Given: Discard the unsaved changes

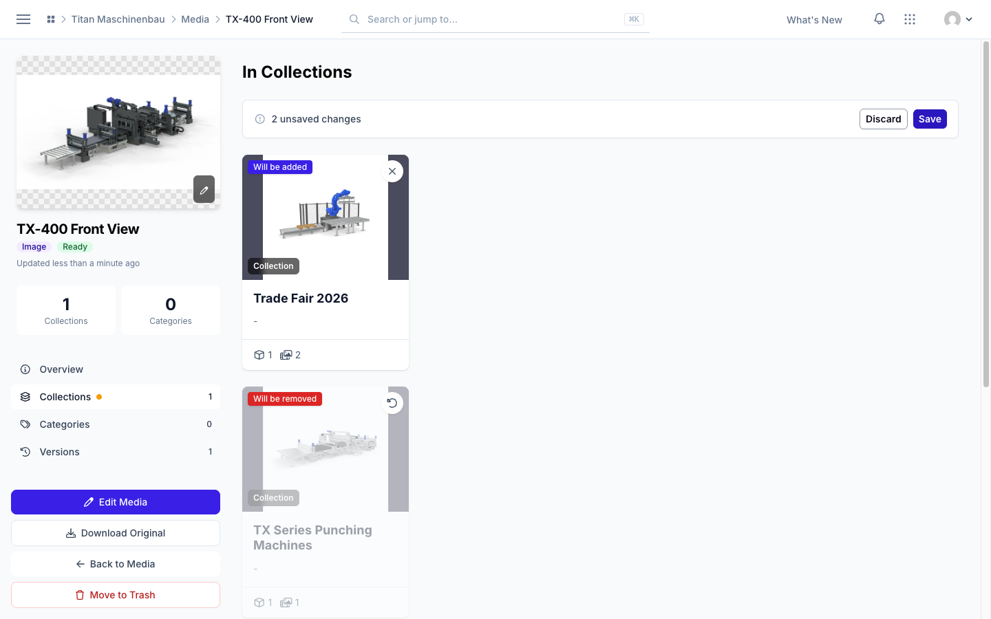Looking at the screenshot, I should click(884, 119).
